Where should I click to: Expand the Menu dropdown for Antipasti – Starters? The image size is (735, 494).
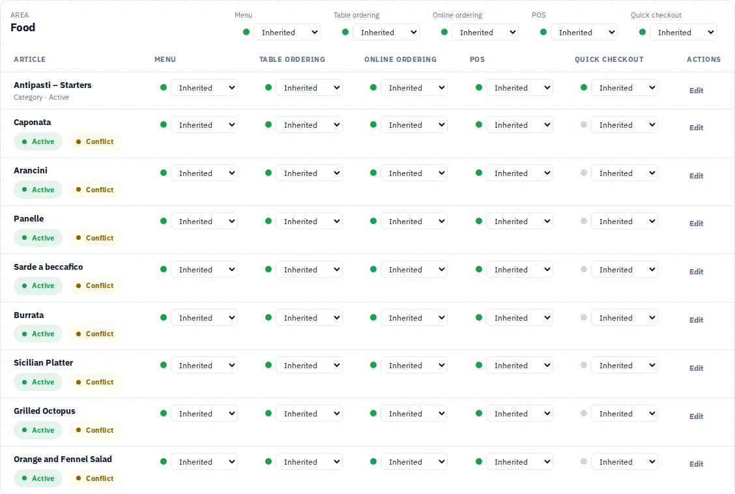205,87
